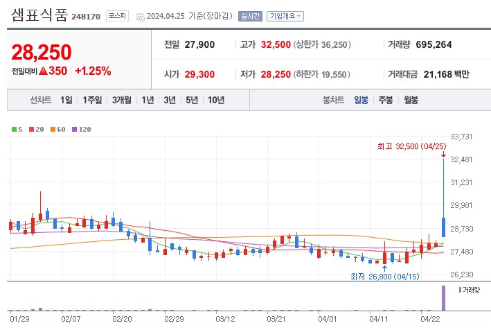Viewport: 491px width, 330px height.
Task: Click the purple 120-day moving average swatch
Action: [x=75, y=129]
